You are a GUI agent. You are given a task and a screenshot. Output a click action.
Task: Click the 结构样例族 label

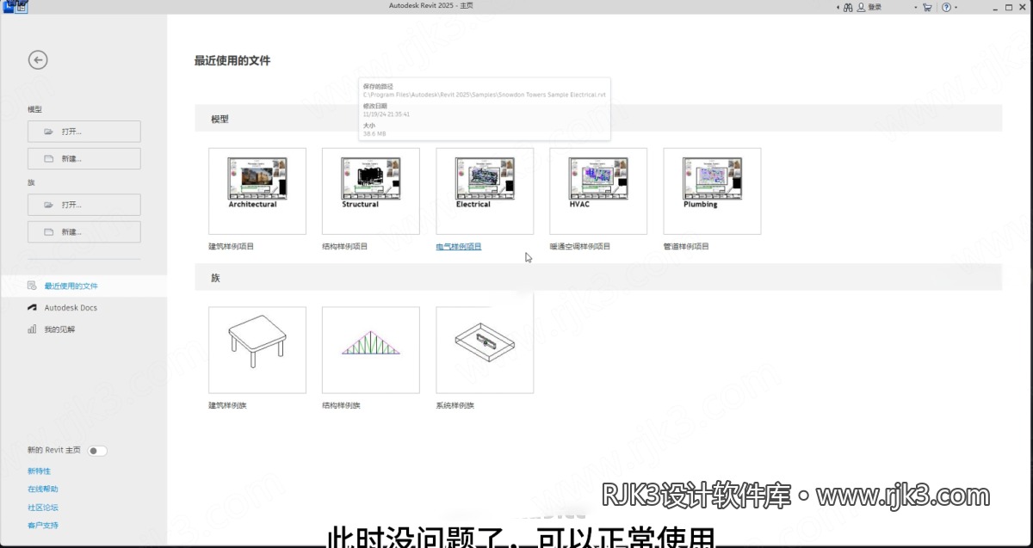(x=342, y=406)
